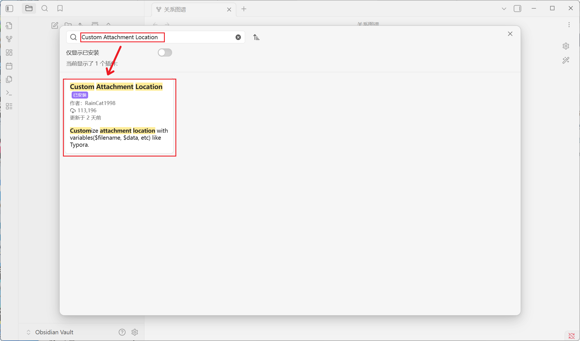Open templates copy icon in ribbon
The width and height of the screenshot is (580, 341).
coord(9,79)
